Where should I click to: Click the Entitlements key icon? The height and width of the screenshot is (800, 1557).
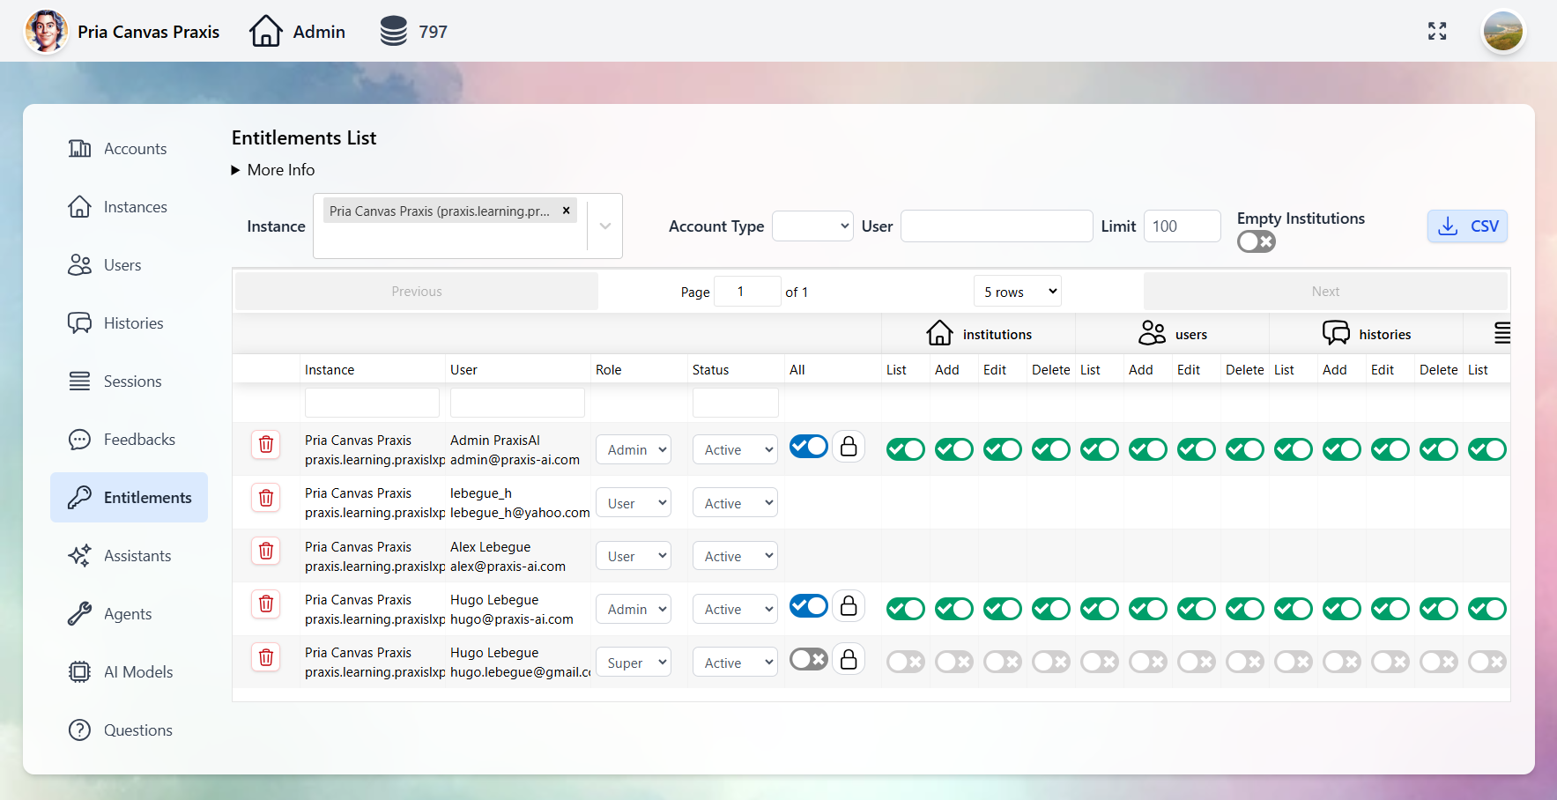[80, 498]
